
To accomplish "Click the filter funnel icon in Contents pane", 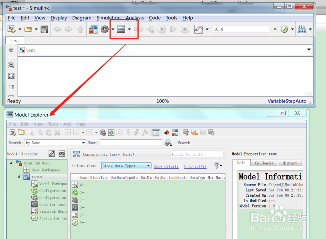I will [x=216, y=166].
